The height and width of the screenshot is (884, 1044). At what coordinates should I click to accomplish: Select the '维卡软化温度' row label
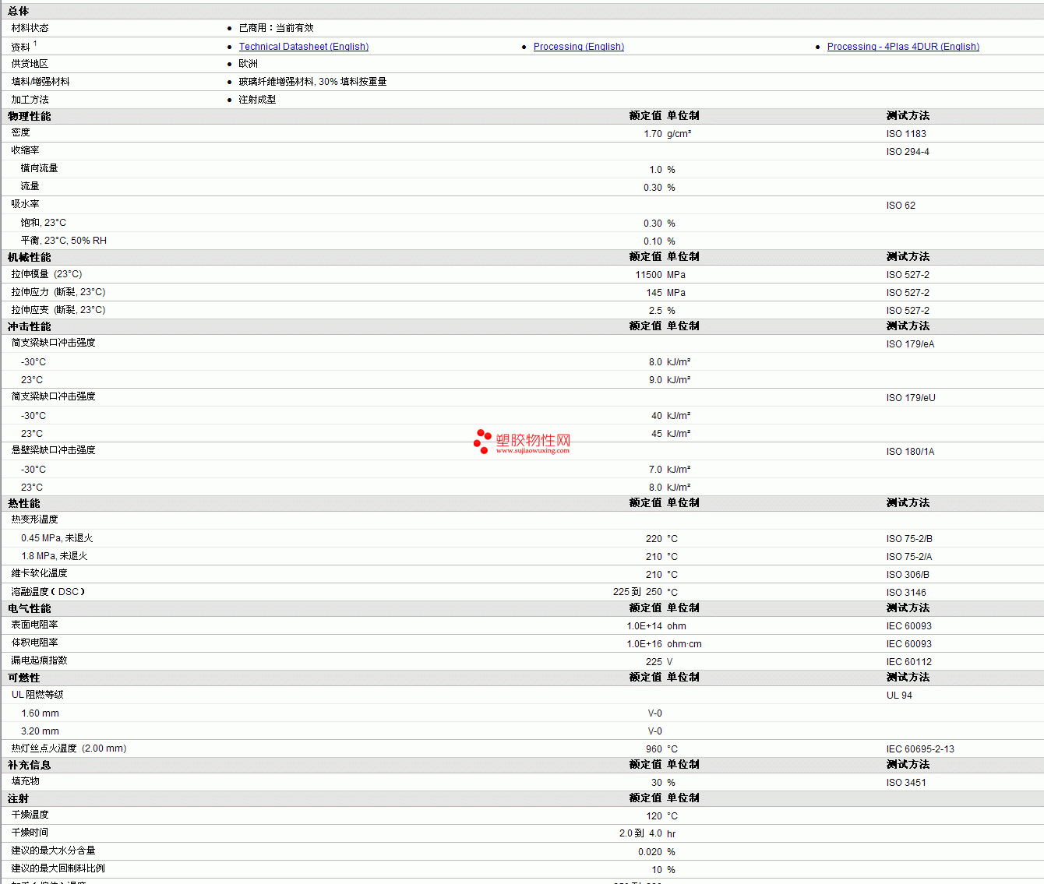[x=39, y=573]
